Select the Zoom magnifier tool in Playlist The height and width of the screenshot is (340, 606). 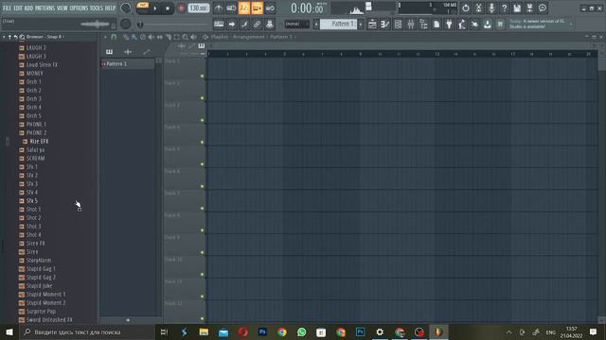(186, 37)
